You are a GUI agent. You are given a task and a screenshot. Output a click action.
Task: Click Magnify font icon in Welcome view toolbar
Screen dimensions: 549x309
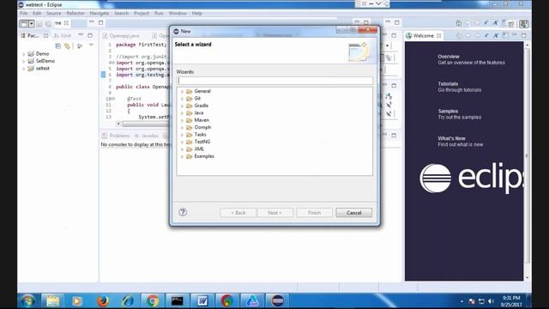[496, 36]
